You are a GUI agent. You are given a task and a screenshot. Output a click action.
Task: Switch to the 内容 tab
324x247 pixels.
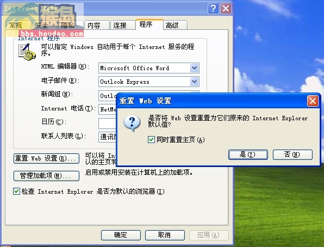coord(97,25)
